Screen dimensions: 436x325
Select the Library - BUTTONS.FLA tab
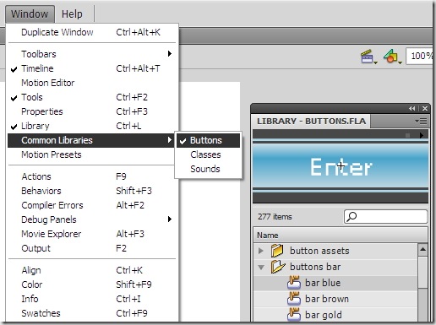pos(311,122)
